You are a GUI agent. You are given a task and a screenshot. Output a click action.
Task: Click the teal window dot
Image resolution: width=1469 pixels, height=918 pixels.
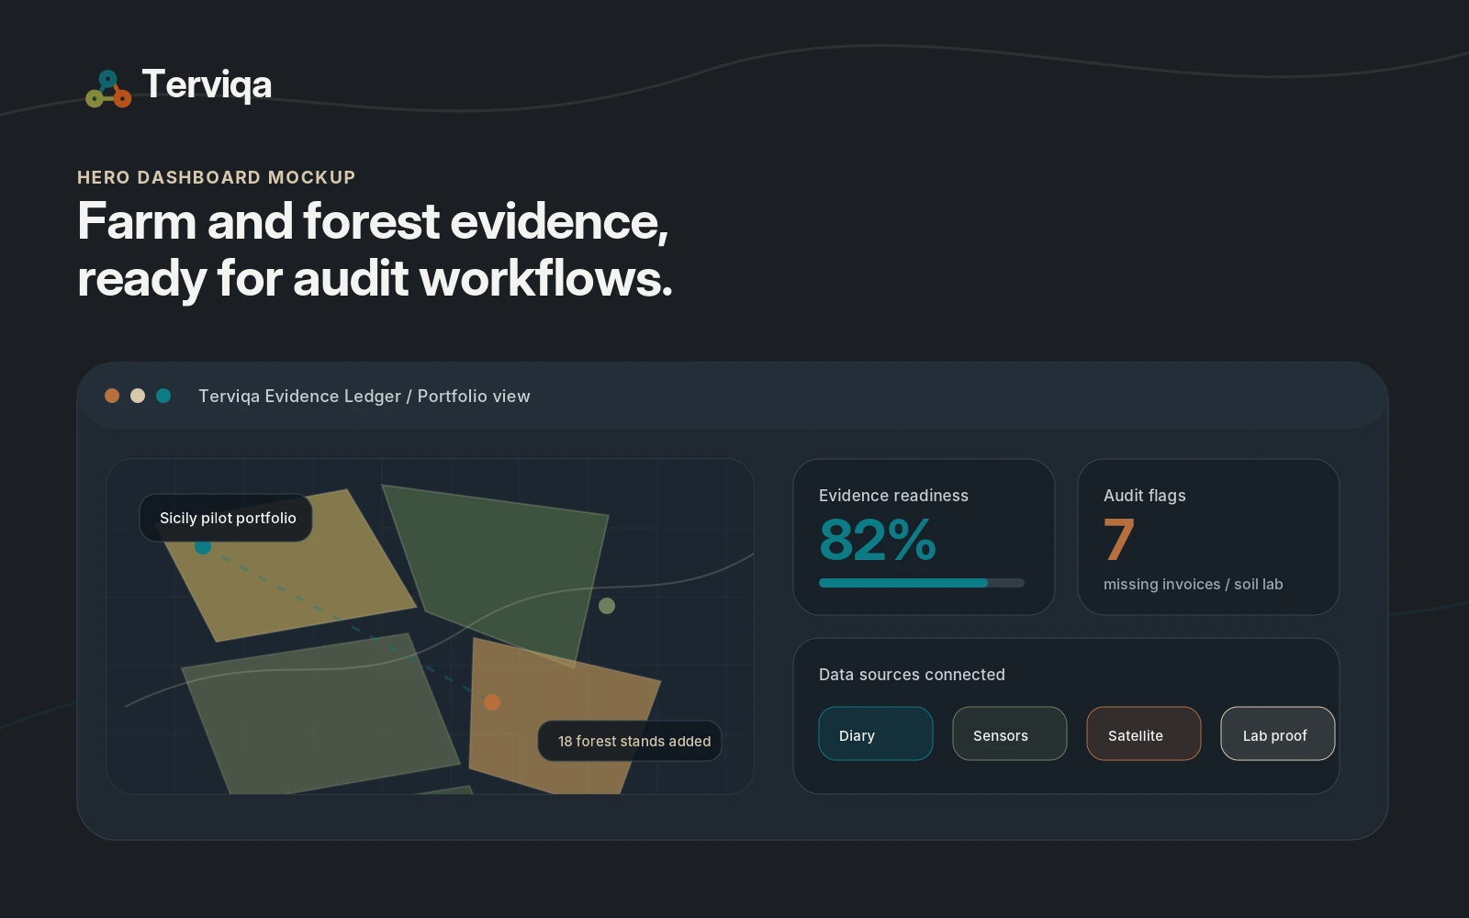coord(163,396)
